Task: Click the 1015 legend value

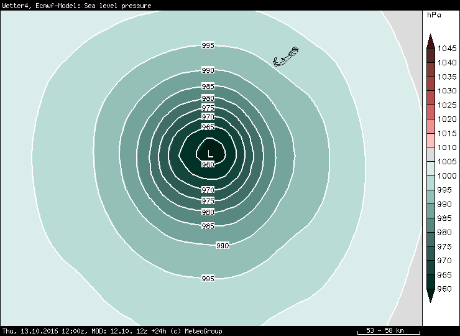Action: click(x=447, y=133)
